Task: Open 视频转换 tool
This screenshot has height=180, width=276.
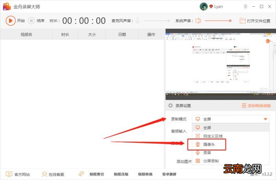Action: coord(145,174)
